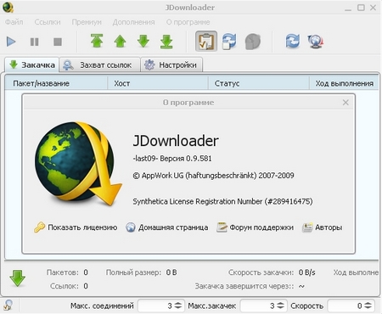Image resolution: width=382 pixels, height=314 pixels.
Task: Click the notepad icon beside Форум поддержки
Action: click(x=222, y=227)
